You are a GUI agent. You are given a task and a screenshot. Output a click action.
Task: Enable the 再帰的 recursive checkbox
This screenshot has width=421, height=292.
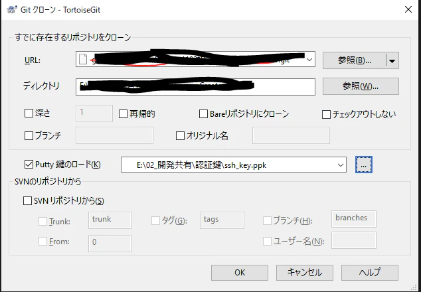click(x=123, y=114)
